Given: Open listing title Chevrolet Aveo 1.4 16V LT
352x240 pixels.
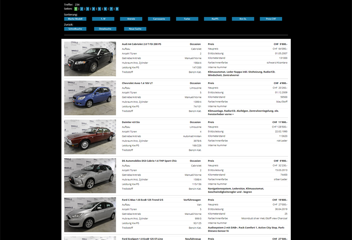Looking at the screenshot, I should point(137,83).
